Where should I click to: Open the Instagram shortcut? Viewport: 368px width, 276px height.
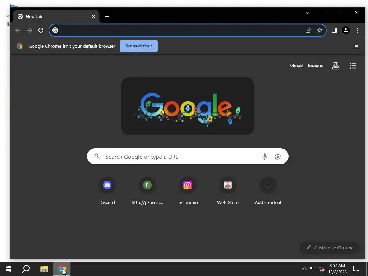click(188, 191)
